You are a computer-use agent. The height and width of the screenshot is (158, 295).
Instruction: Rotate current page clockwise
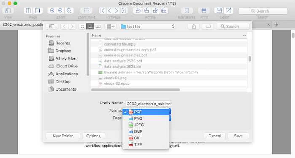click(146, 11)
